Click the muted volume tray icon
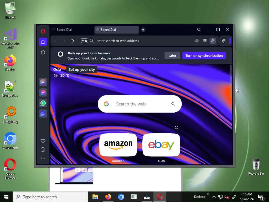Viewport: 269px width, 202px height. [227, 197]
